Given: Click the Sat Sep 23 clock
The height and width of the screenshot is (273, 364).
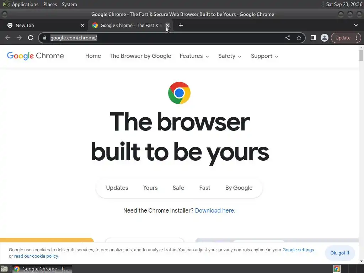Looking at the screenshot, I should 344,4.
